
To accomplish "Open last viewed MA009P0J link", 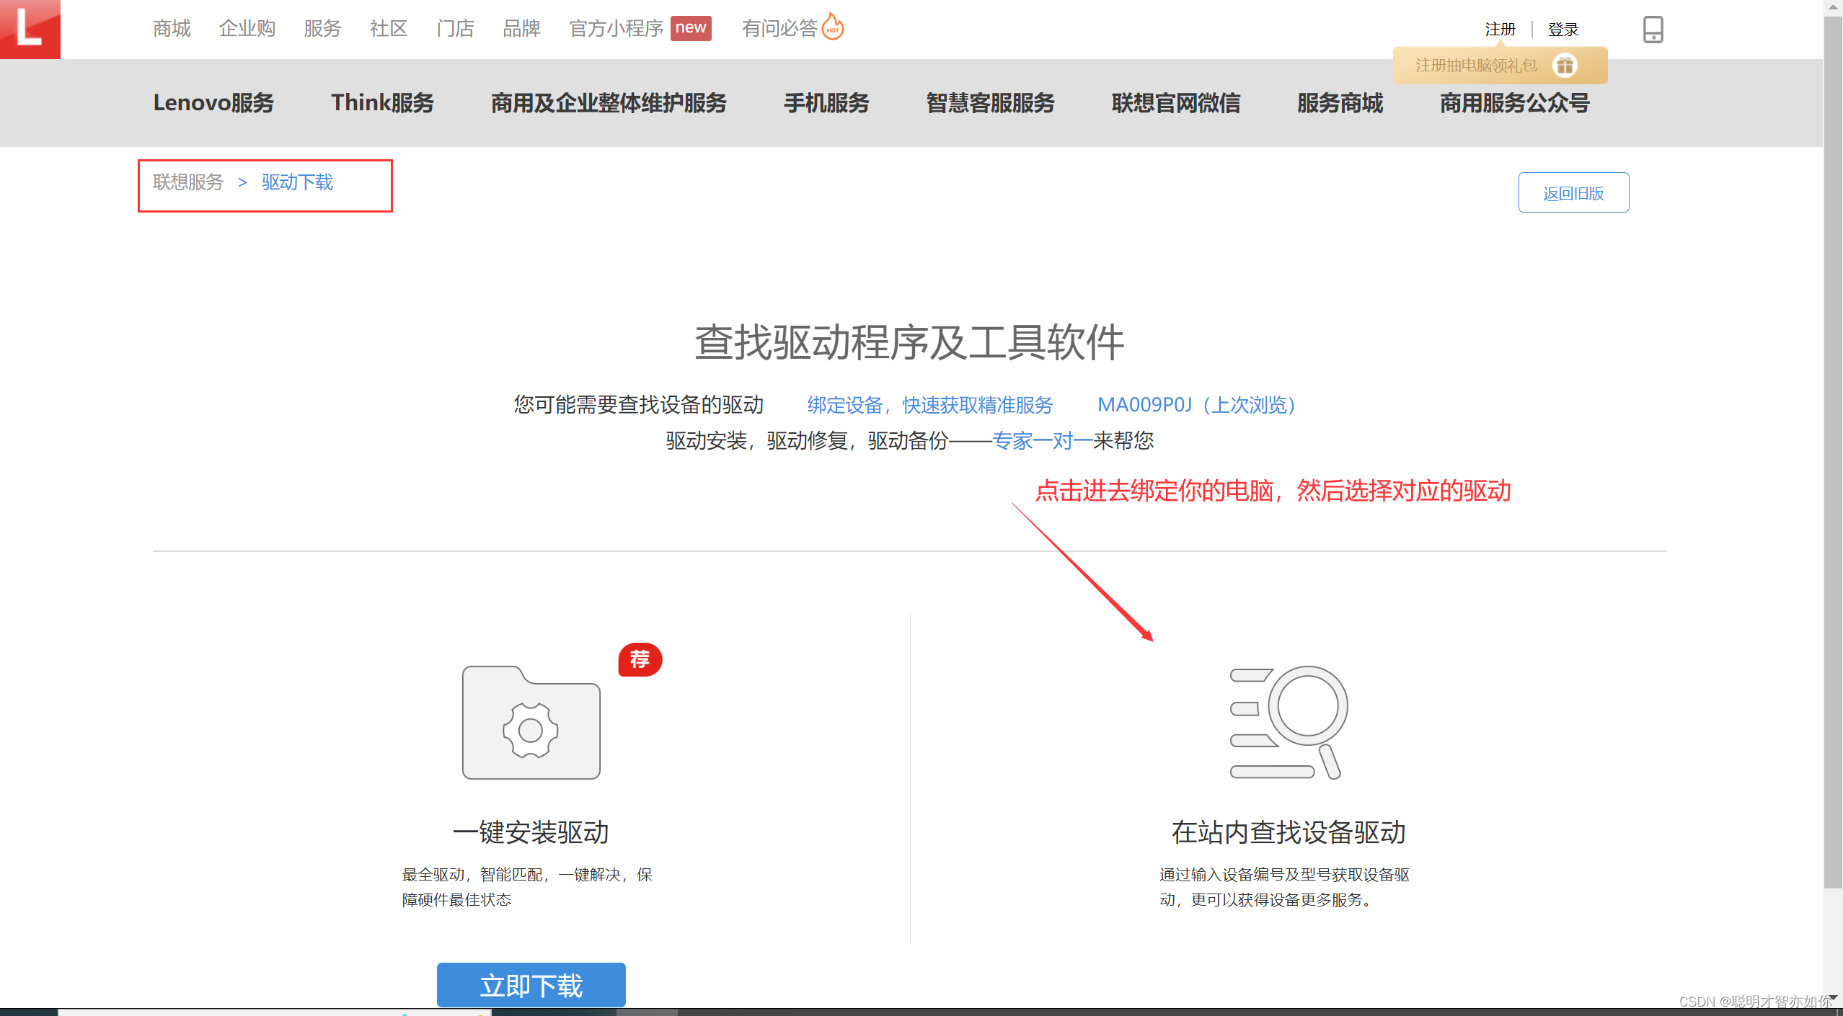I will [1197, 405].
